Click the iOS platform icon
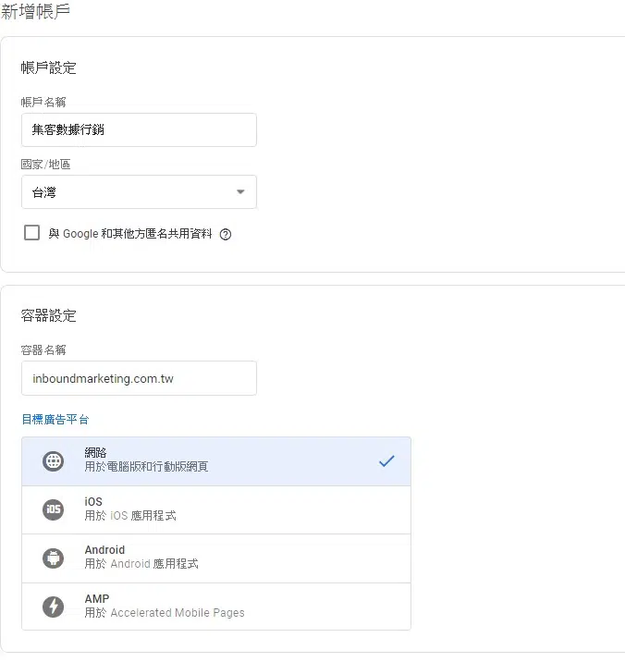625x662 pixels. (x=54, y=509)
